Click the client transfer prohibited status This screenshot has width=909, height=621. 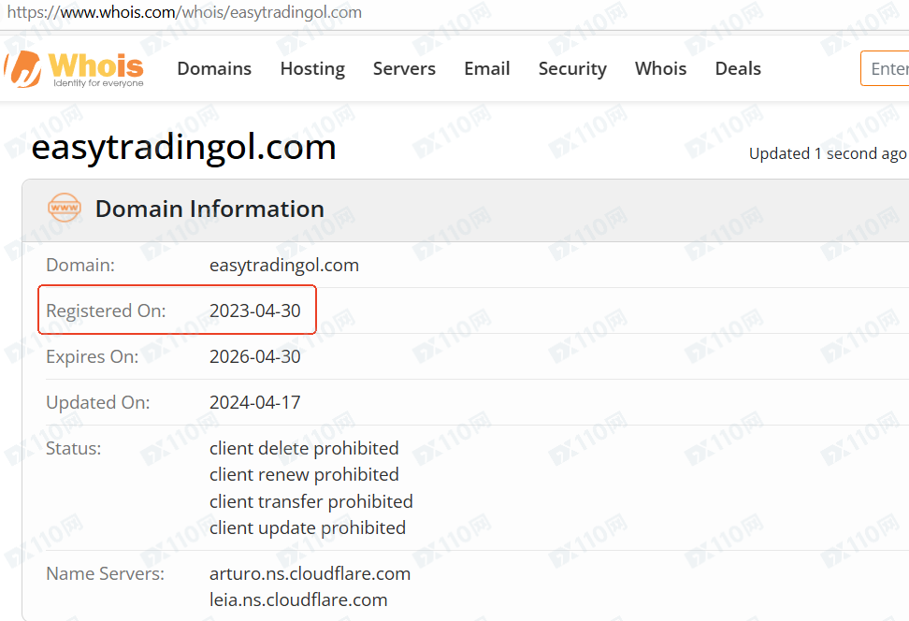310,501
